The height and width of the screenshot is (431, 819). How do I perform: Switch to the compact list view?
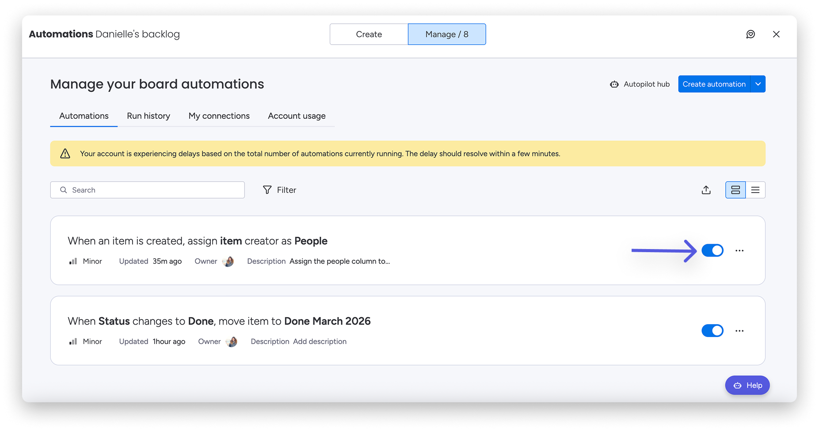tap(755, 190)
